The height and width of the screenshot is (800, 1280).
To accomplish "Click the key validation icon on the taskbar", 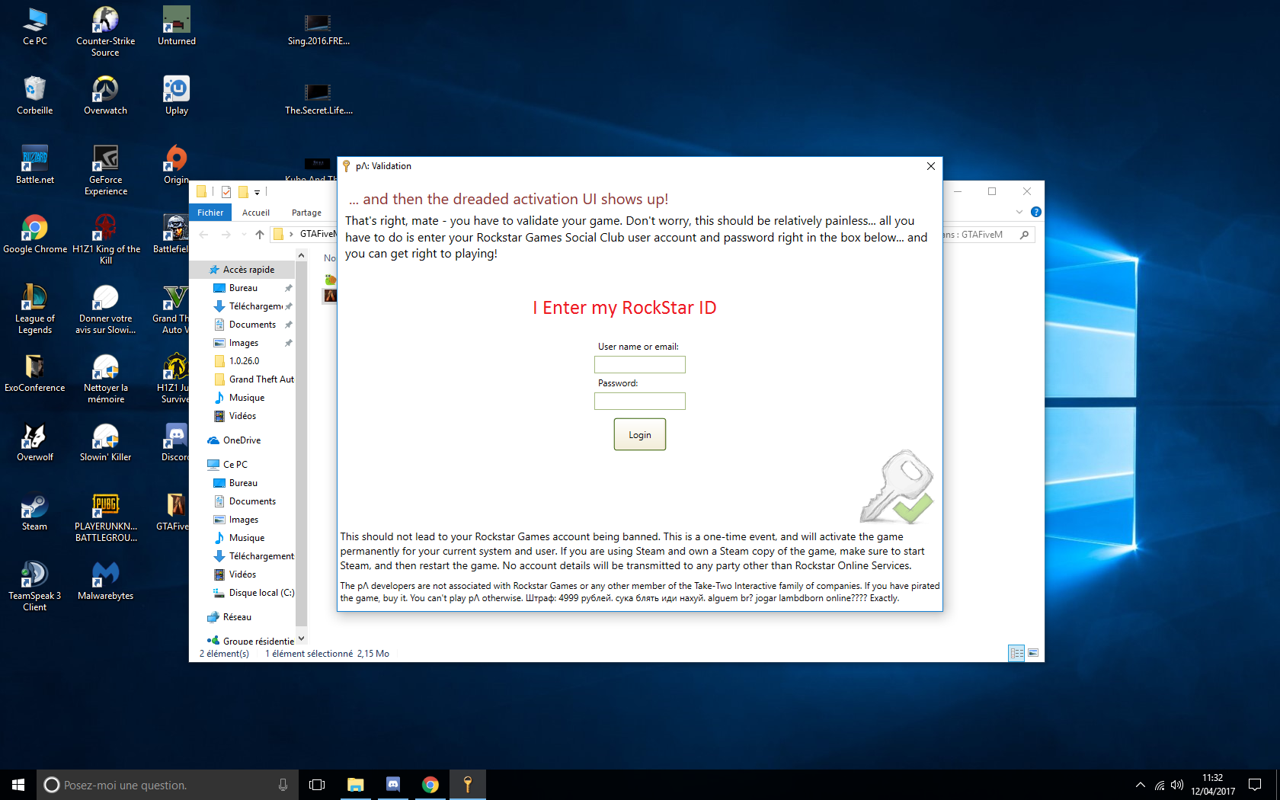I will [467, 784].
